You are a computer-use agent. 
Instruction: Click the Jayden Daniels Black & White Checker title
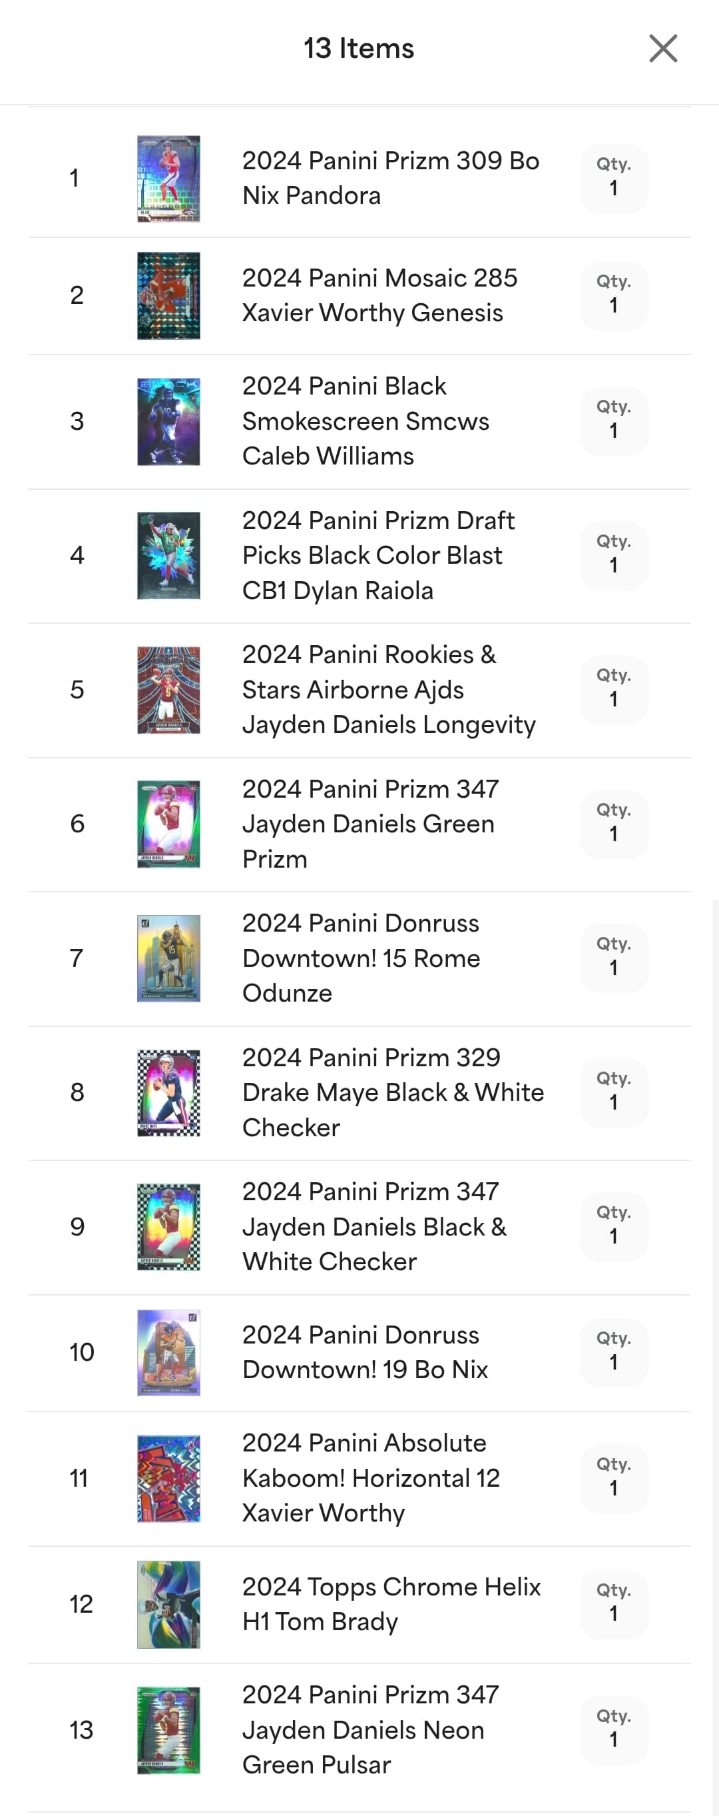tap(374, 1227)
